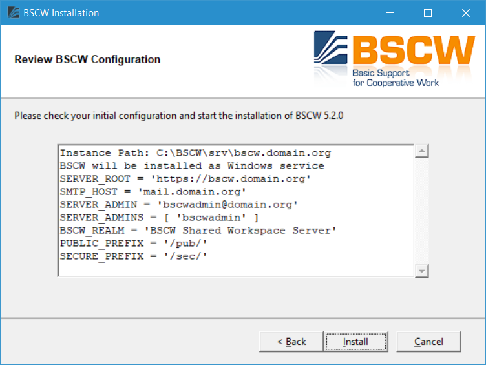This screenshot has height=365, width=486.
Task: Click the scrollbar up arrow
Action: [421, 151]
